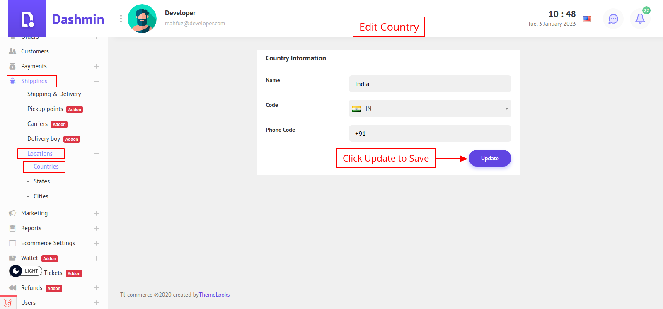Collapse the Locations submenu

tap(97, 154)
